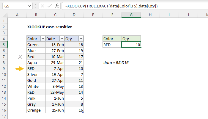The height and width of the screenshot is (119, 208).
Task: Select column C header
Action: pyautogui.click(x=55, y=15)
